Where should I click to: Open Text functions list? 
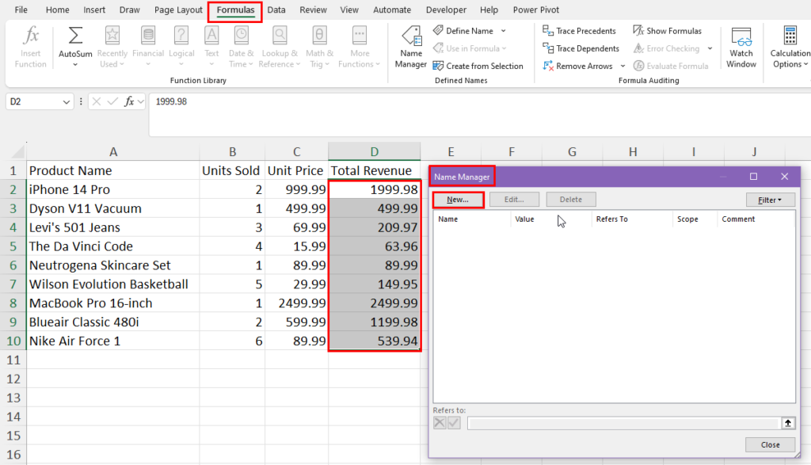[x=211, y=48]
